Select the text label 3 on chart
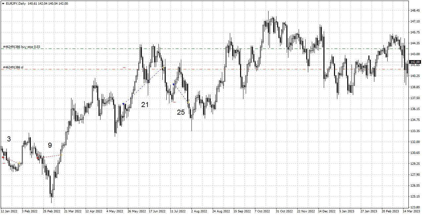 point(9,139)
